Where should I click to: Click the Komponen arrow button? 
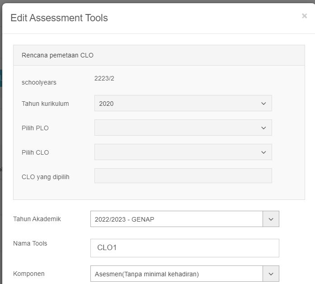(x=271, y=274)
